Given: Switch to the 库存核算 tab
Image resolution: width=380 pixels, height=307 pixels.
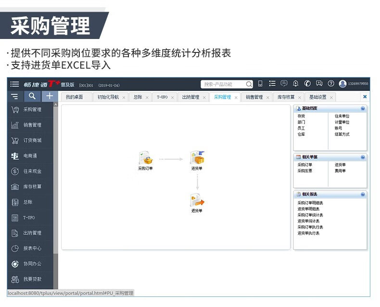Looking at the screenshot, I should click(286, 97).
